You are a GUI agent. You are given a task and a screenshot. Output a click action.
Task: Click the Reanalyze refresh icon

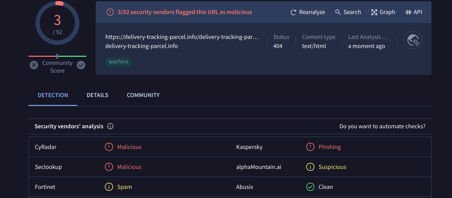[293, 12]
